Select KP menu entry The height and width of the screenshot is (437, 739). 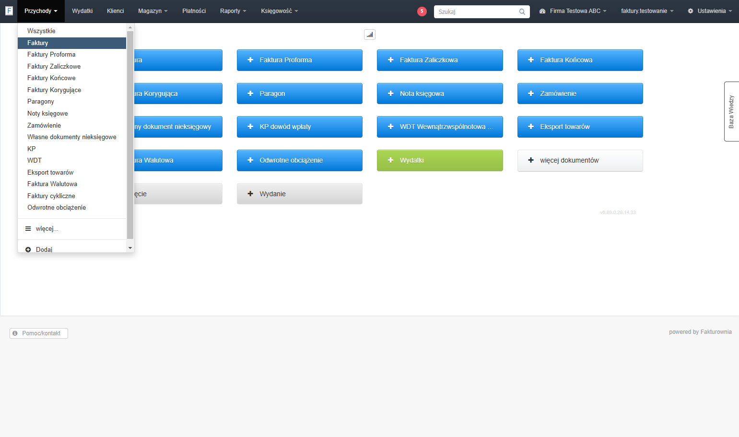click(x=72, y=149)
